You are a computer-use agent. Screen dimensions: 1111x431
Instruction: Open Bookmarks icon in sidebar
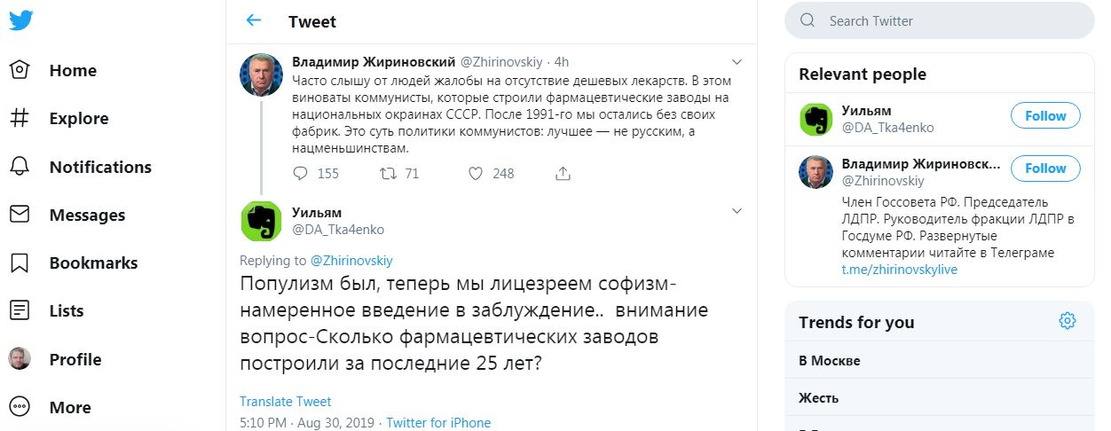20,263
